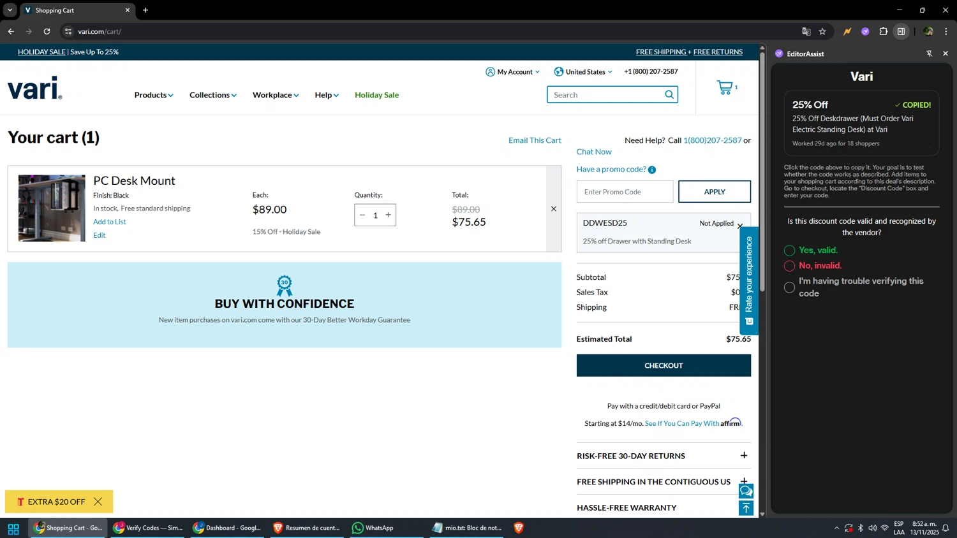Click PC Desk Mount product thumbnail
This screenshot has height=538, width=957.
pos(52,208)
